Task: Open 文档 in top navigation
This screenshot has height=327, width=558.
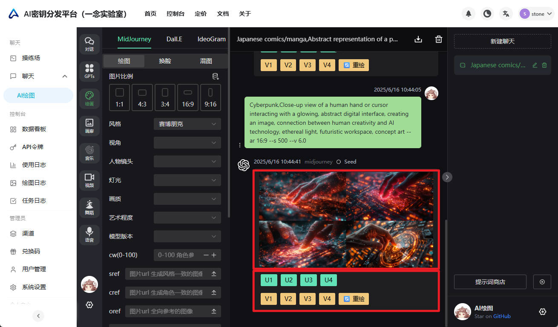Action: [x=223, y=14]
